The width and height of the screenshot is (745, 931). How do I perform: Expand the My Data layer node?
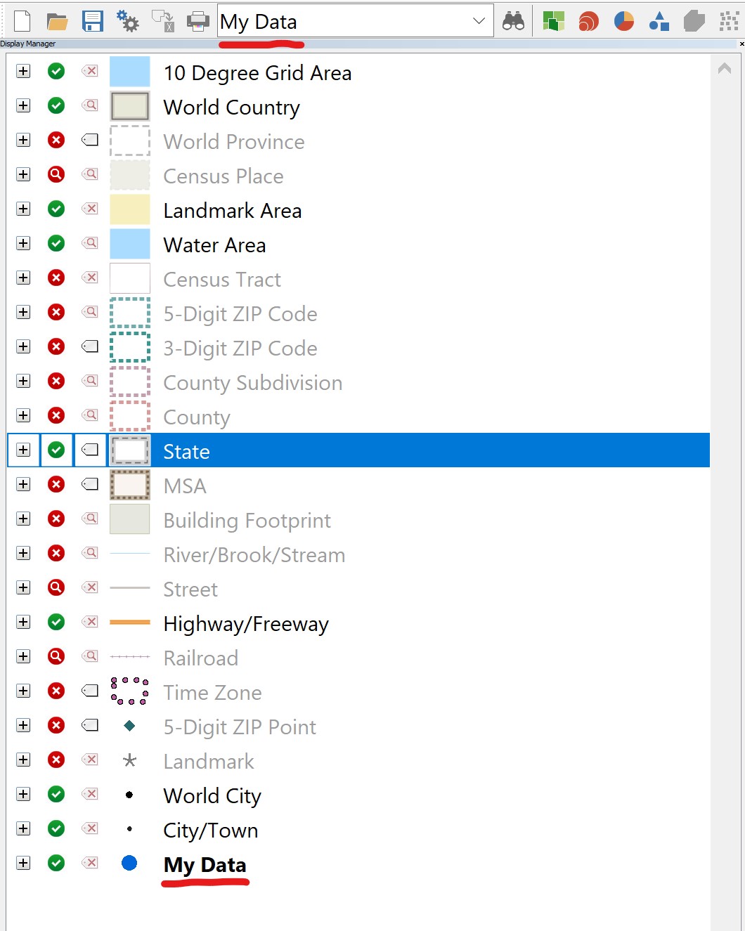coord(24,864)
